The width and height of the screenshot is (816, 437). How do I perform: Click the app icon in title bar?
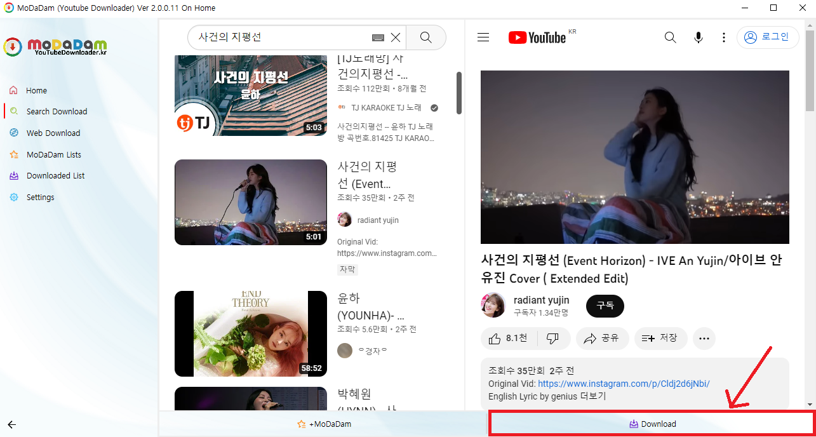tap(9, 8)
